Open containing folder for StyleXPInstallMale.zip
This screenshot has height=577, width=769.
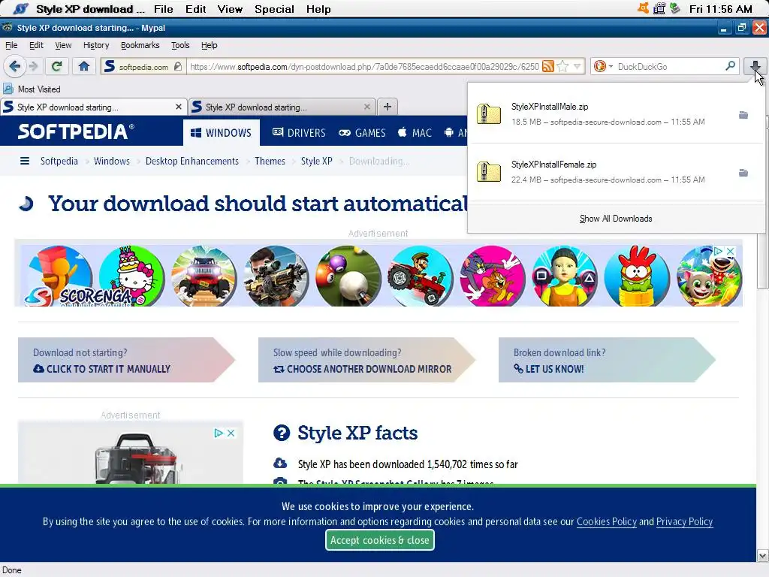point(743,115)
